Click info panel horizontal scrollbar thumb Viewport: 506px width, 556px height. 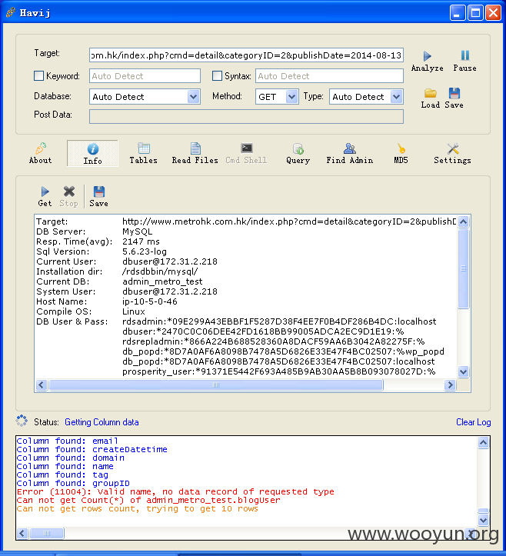click(216, 385)
